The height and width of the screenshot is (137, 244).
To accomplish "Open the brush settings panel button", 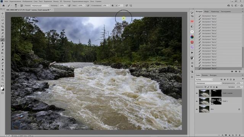I will [x=22, y=5].
